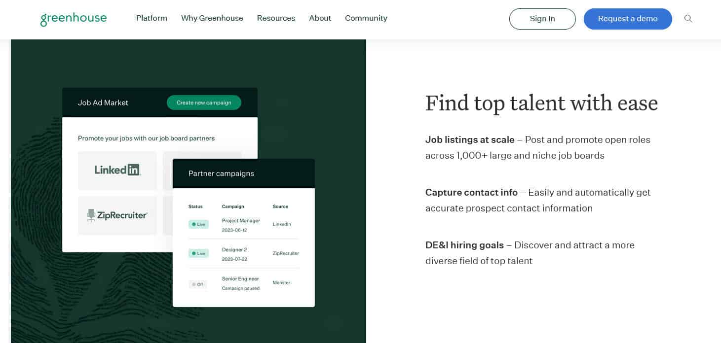Select the Senior Engineer campaign row
The image size is (721, 343).
pyautogui.click(x=240, y=283)
